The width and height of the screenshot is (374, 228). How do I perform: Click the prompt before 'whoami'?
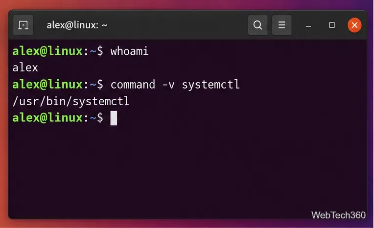58,51
